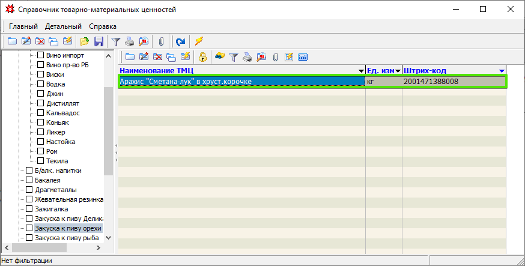This screenshot has width=525, height=266.
Task: Click the blue refresh arrow icon
Action: (x=180, y=41)
